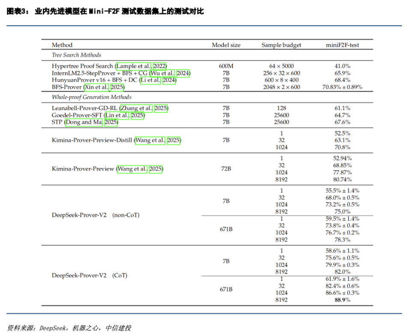411x336 pixels.
Task: Select the '75.0%' result value
Action: click(342, 212)
